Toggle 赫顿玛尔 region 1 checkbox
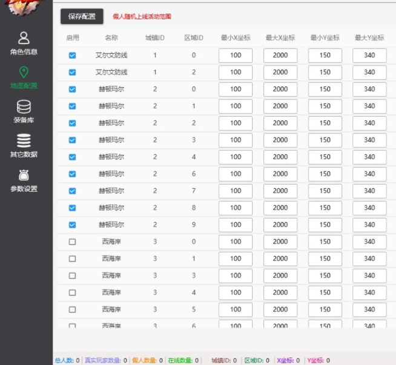Image resolution: width=396 pixels, height=365 pixels. (x=72, y=106)
